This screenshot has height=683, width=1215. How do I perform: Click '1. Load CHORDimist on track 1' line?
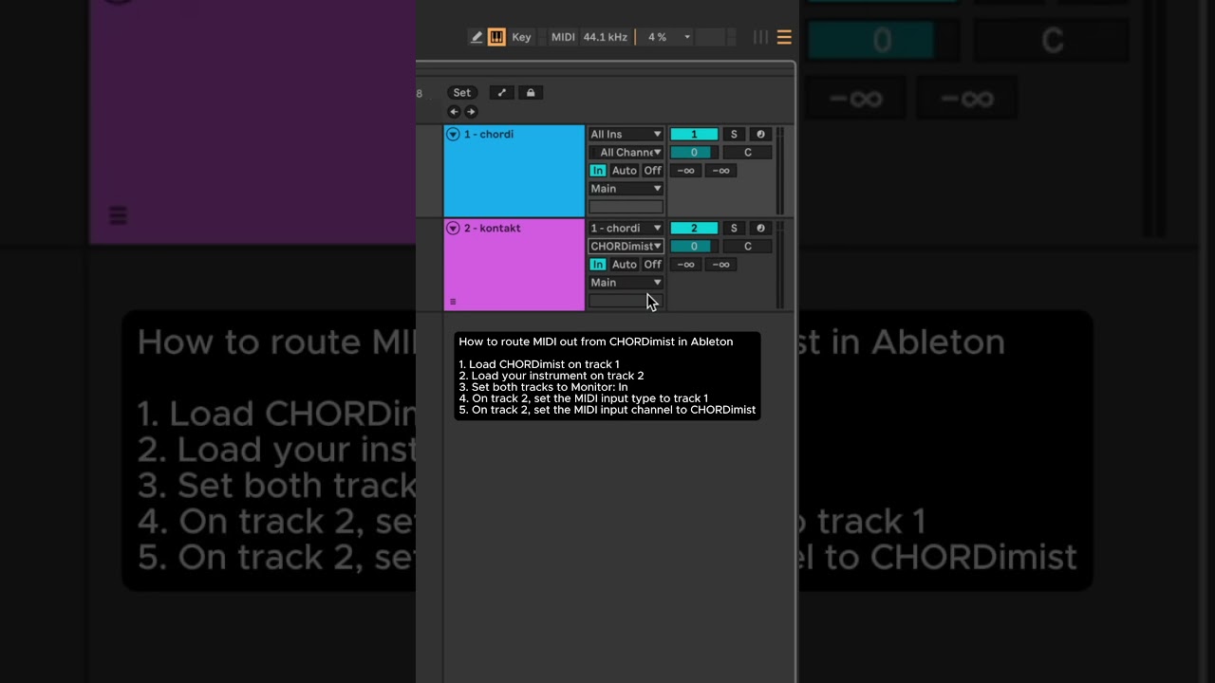(539, 364)
